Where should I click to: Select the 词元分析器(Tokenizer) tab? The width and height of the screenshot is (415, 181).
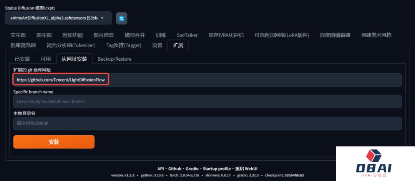coord(71,45)
